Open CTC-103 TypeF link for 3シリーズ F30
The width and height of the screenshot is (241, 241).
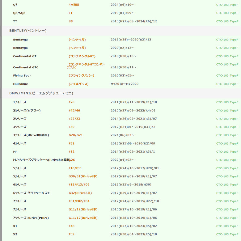tap(227, 127)
